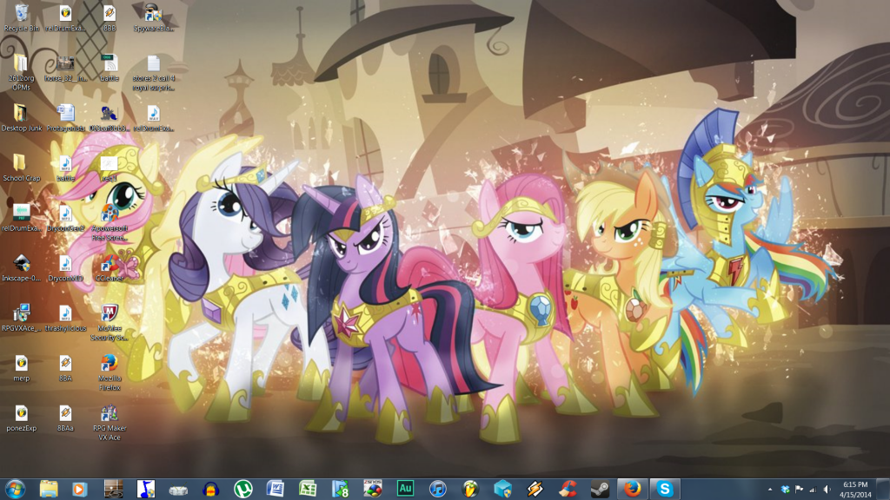Open Windows Explorer from the taskbar
Image resolution: width=890 pixels, height=500 pixels.
pyautogui.click(x=49, y=489)
